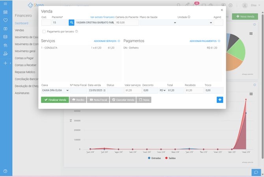Open the Caixa DRA ELISA dropdown

click(55, 90)
